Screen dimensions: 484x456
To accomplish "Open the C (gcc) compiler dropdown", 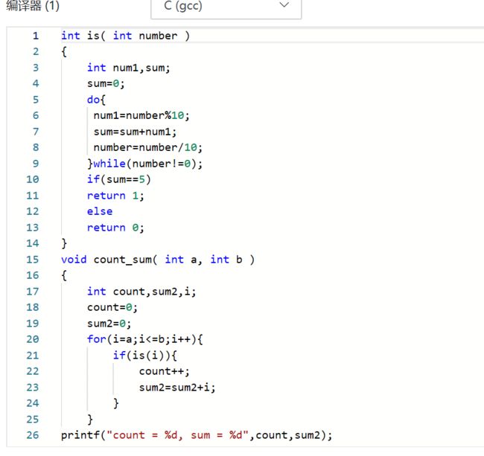I will click(x=226, y=7).
